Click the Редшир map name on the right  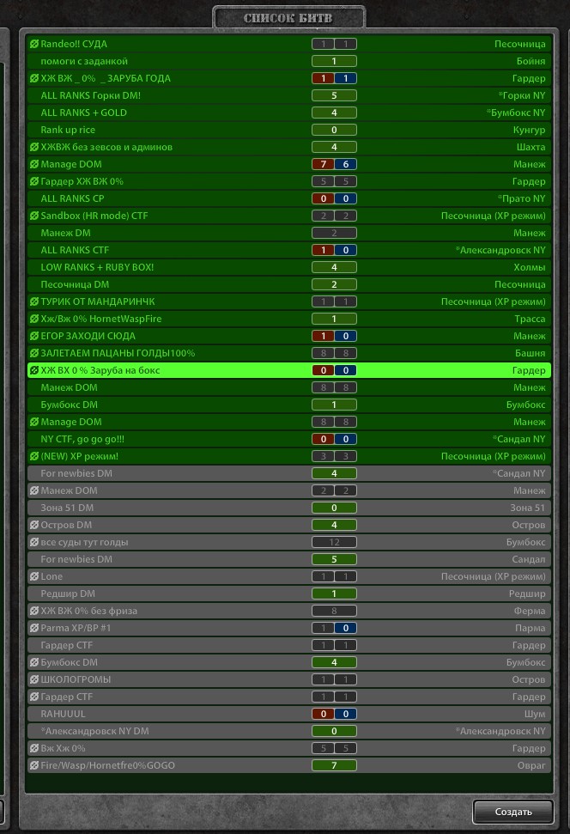(526, 594)
